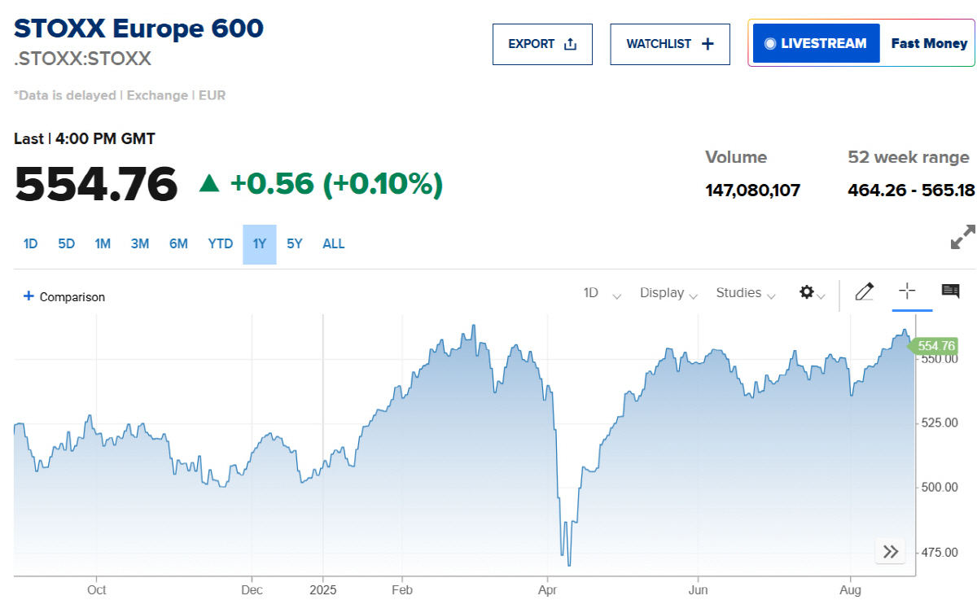Enable the 1Y time range
Screen dimensions: 977x600
pyautogui.click(x=257, y=243)
